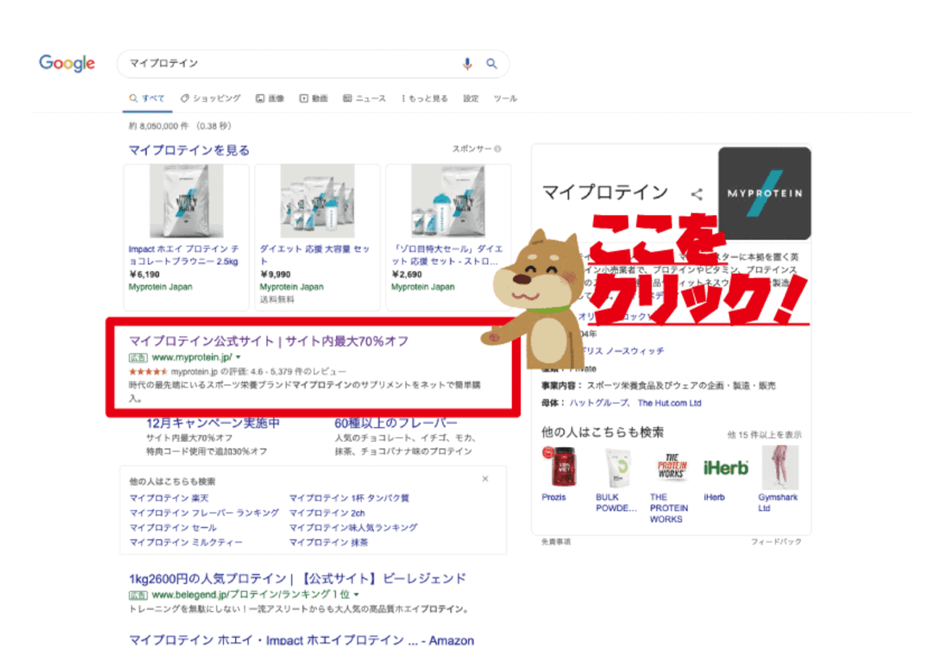Select the すべて tab

(x=147, y=99)
